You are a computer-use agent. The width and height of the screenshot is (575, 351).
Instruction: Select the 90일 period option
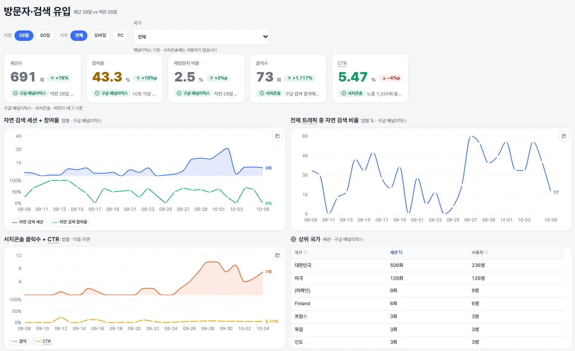[45, 36]
